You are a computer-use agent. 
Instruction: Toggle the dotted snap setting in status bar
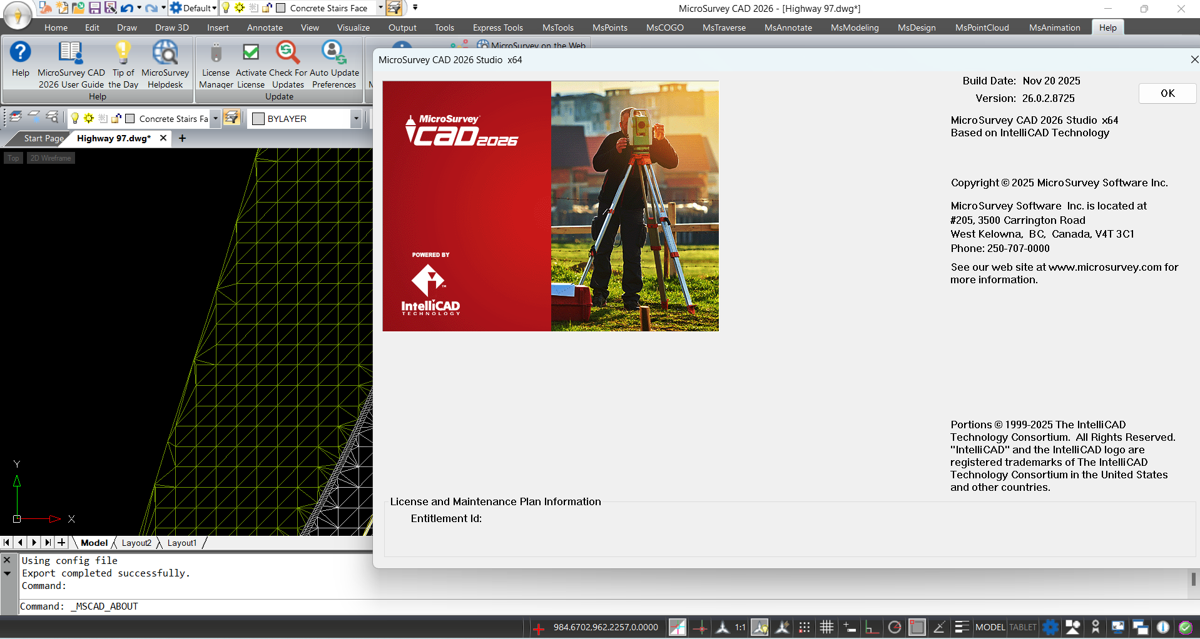pyautogui.click(x=805, y=627)
